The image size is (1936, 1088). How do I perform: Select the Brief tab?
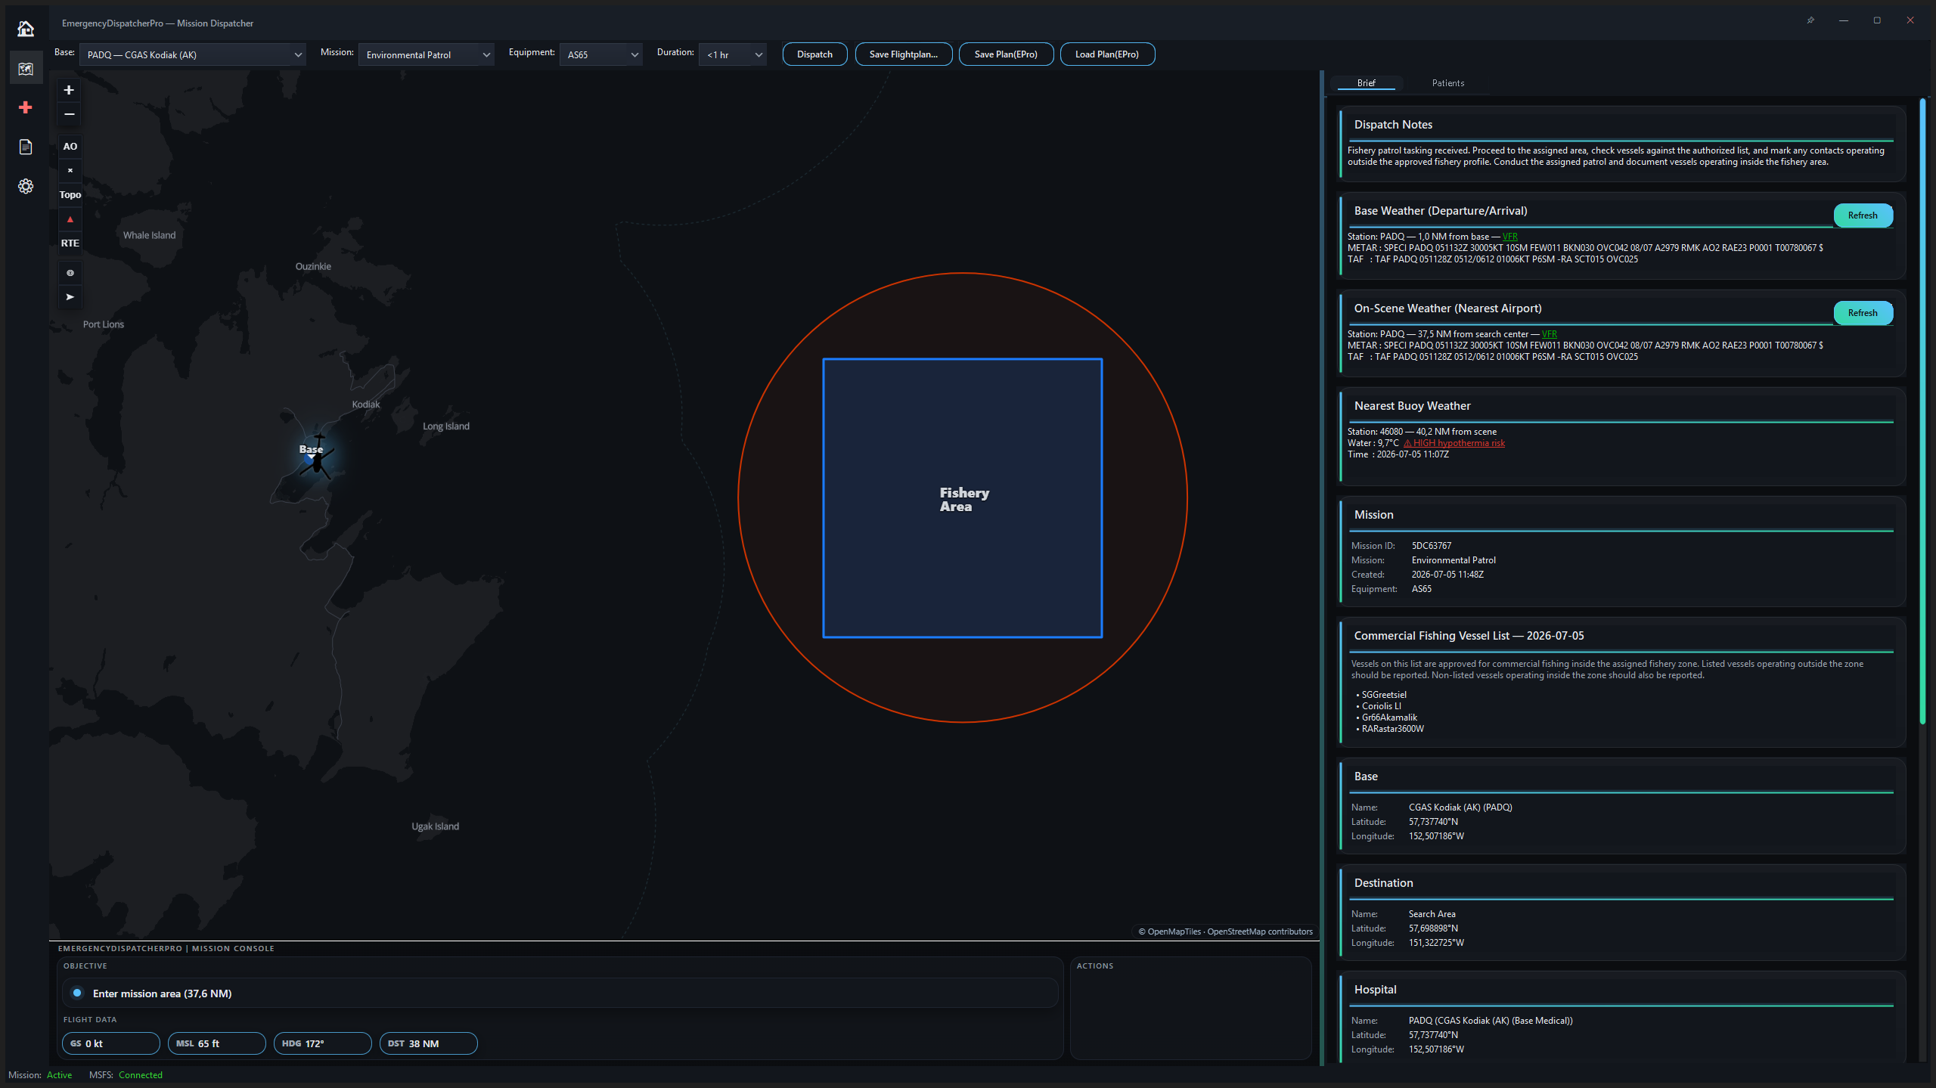(x=1367, y=83)
